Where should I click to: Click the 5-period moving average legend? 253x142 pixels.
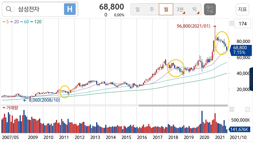point(6,22)
